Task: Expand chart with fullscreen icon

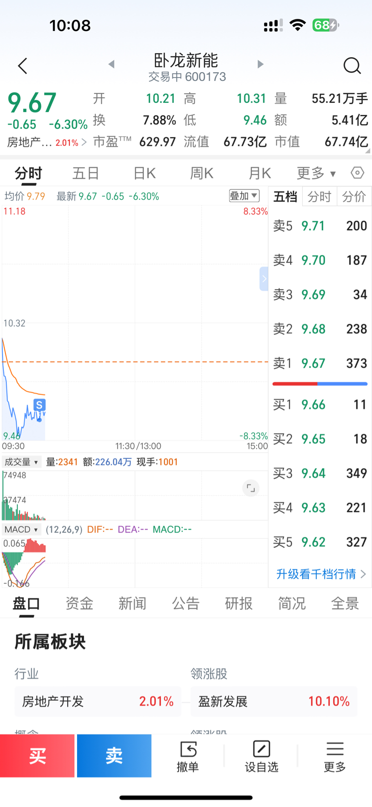Action: [250, 488]
